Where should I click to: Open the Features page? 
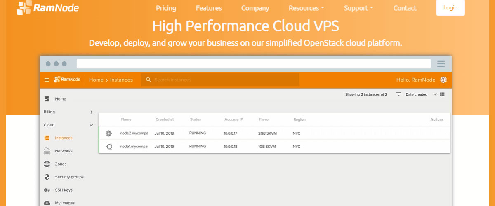(209, 8)
